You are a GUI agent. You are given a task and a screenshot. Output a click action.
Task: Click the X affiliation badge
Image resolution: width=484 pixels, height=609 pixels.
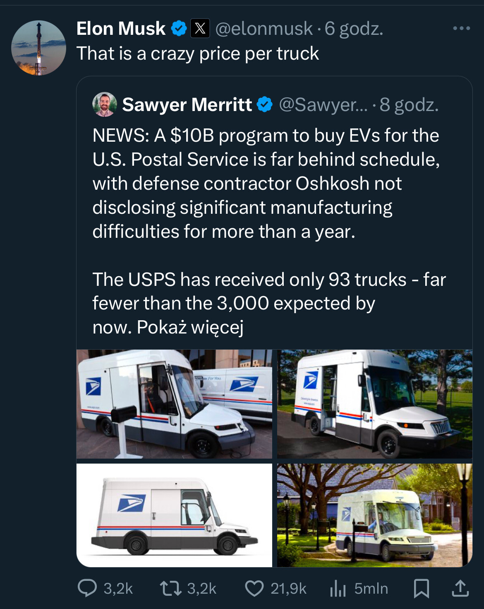(200, 28)
